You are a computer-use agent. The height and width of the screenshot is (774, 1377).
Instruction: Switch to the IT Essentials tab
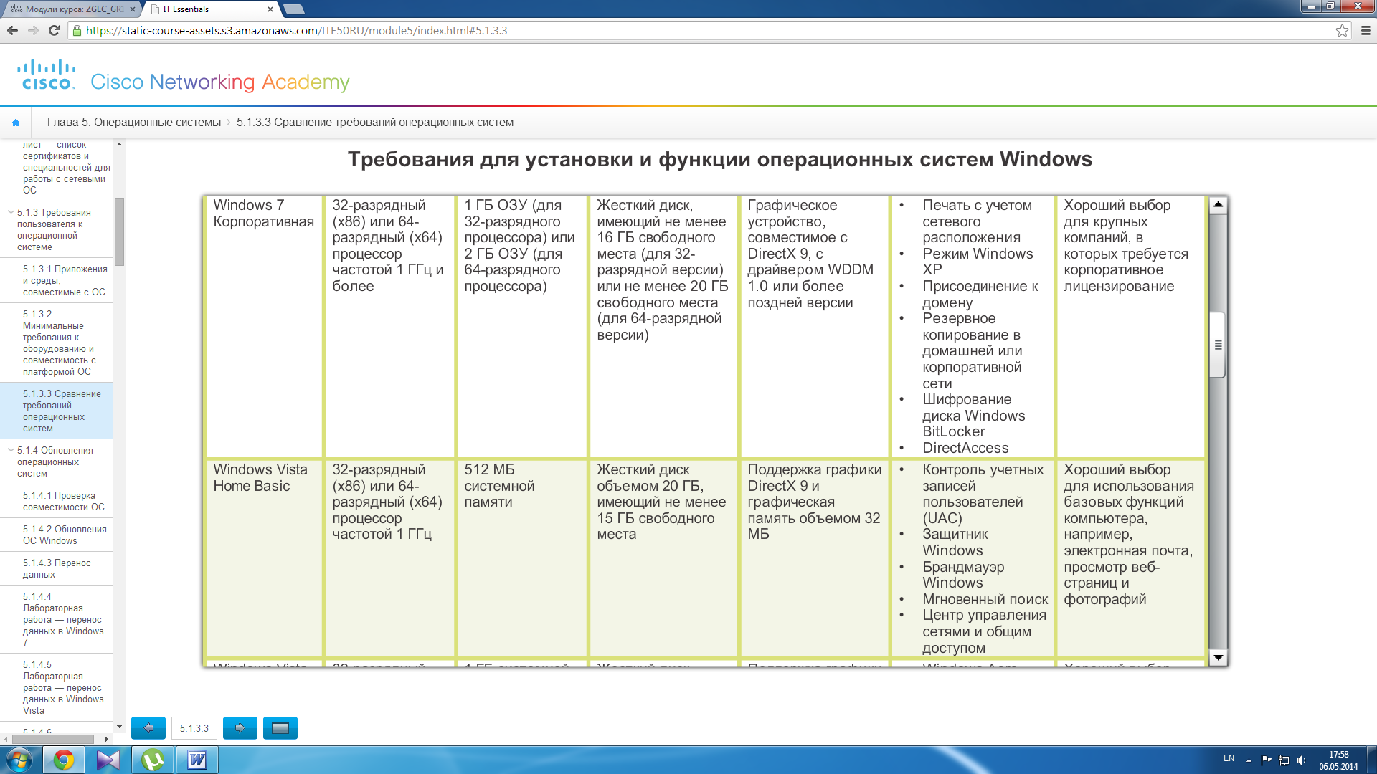212,9
